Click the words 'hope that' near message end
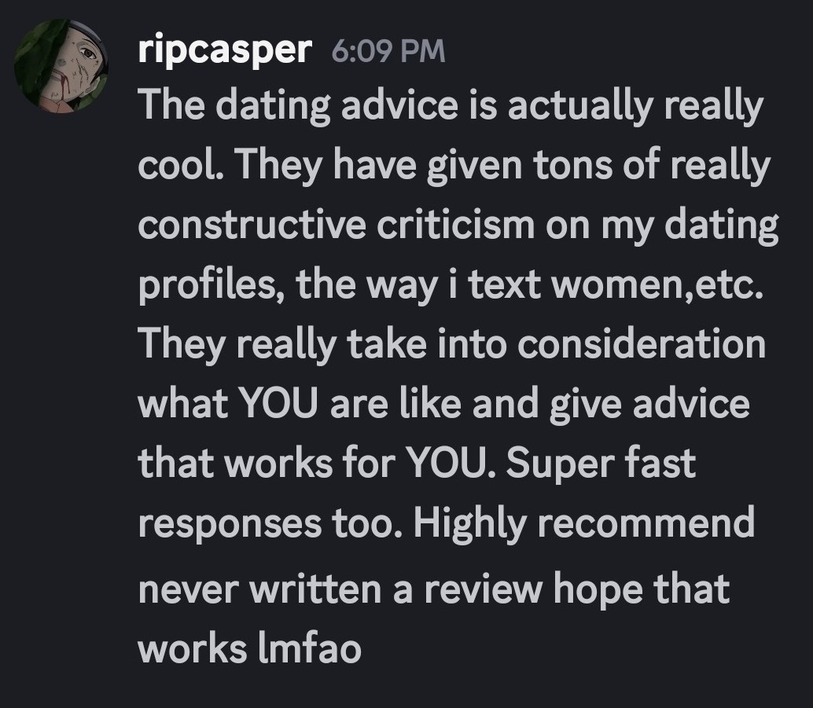This screenshot has height=708, width=813. [x=642, y=589]
